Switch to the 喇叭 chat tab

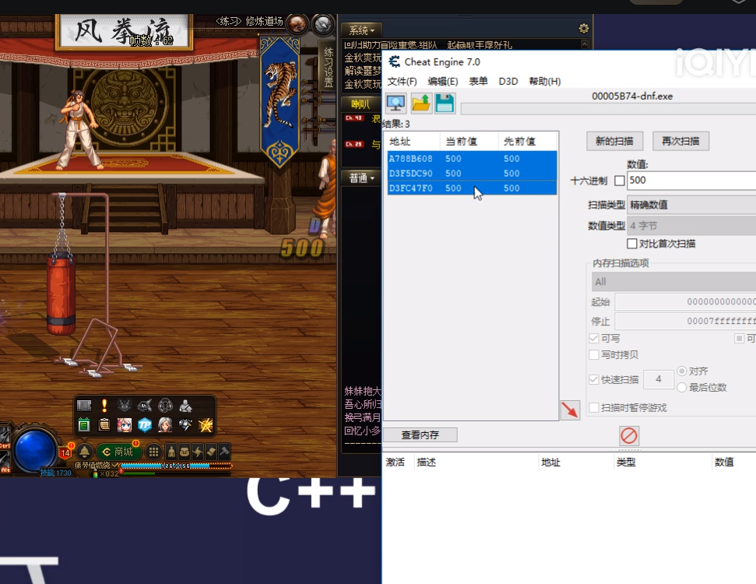360,104
